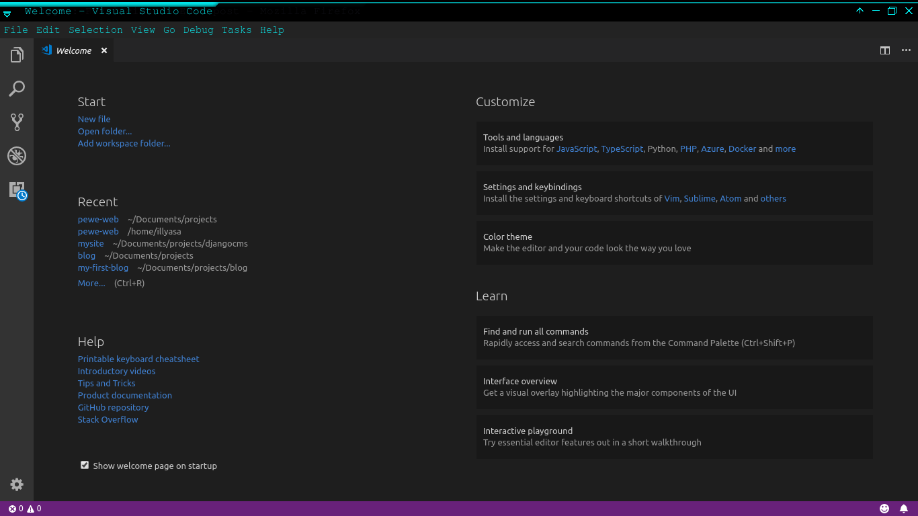Open recent pewe-web in /home/illyasa
This screenshot has height=516, width=918.
pyautogui.click(x=98, y=231)
